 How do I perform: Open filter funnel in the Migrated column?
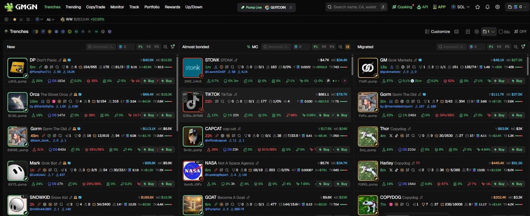[523, 47]
